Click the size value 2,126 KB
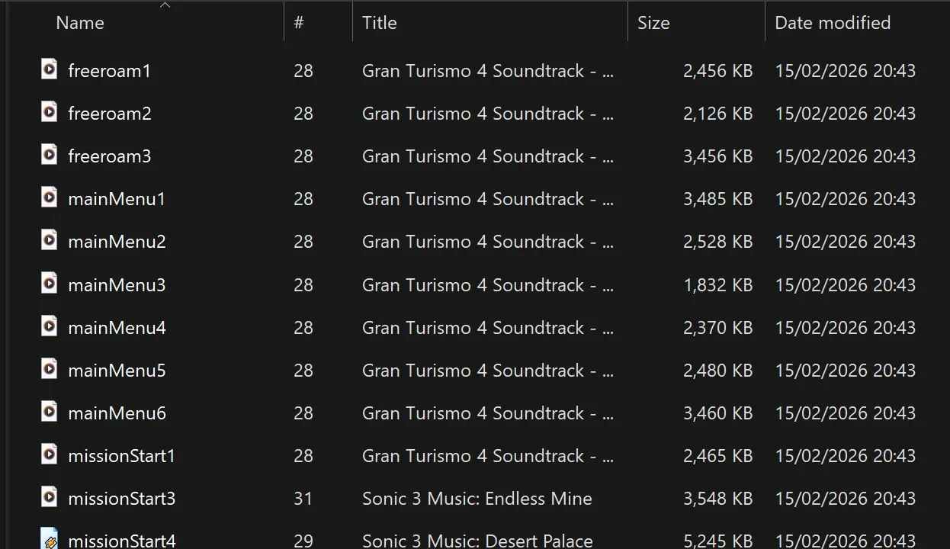Image resolution: width=950 pixels, height=549 pixels. [x=718, y=114]
